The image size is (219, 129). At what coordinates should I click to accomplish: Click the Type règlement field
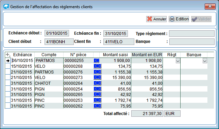192,34
